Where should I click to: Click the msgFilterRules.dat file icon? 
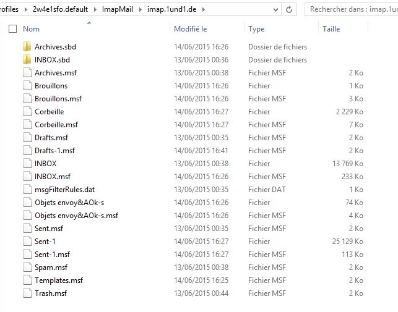point(27,190)
